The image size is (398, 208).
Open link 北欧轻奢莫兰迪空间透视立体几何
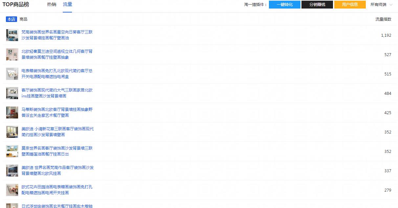57,54
